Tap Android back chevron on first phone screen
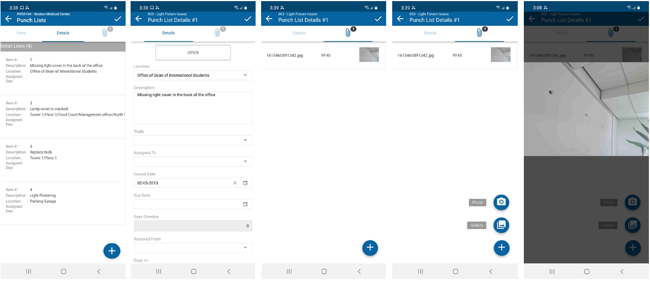 tap(99, 271)
